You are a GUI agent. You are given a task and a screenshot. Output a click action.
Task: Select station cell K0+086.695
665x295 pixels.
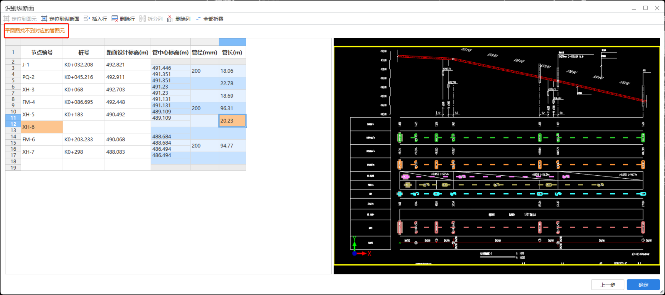84,102
